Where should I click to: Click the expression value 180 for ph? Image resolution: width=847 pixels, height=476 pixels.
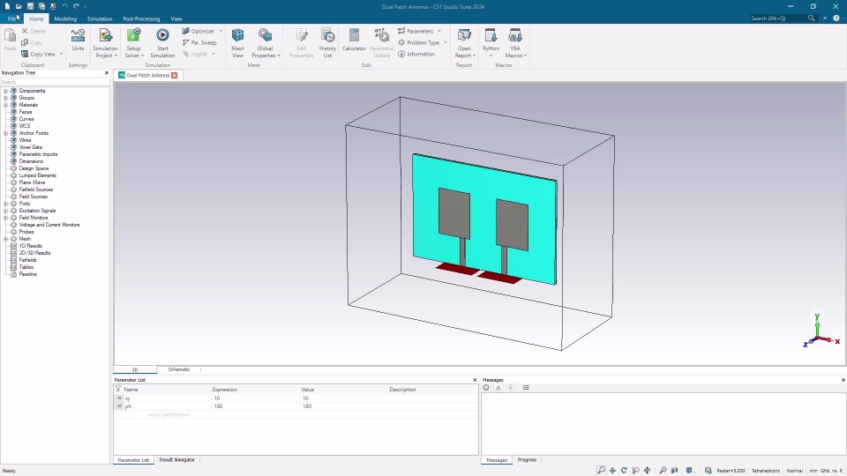[x=218, y=406]
